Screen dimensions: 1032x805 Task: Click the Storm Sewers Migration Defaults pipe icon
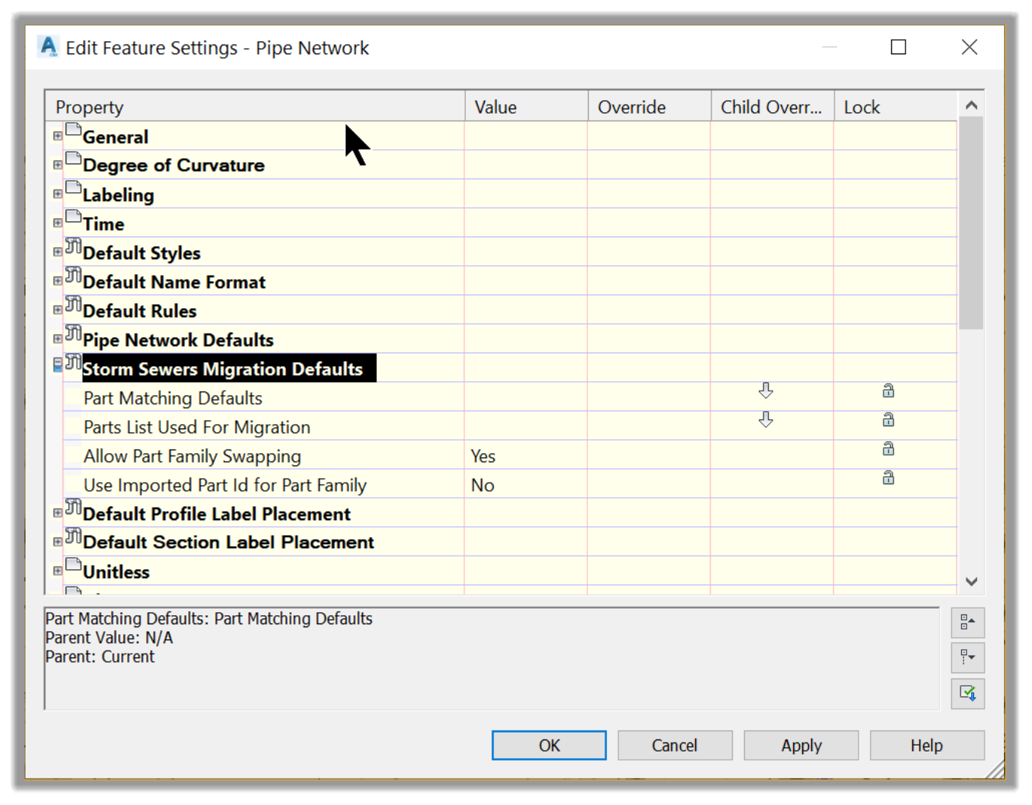tap(73, 361)
